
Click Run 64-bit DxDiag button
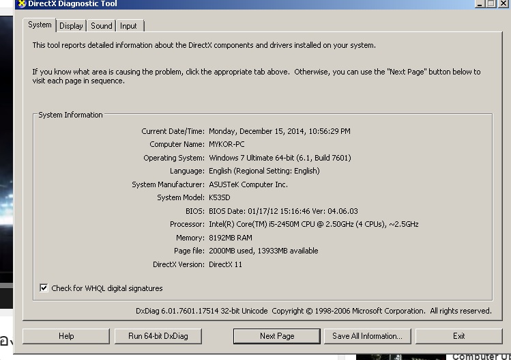[x=158, y=336]
